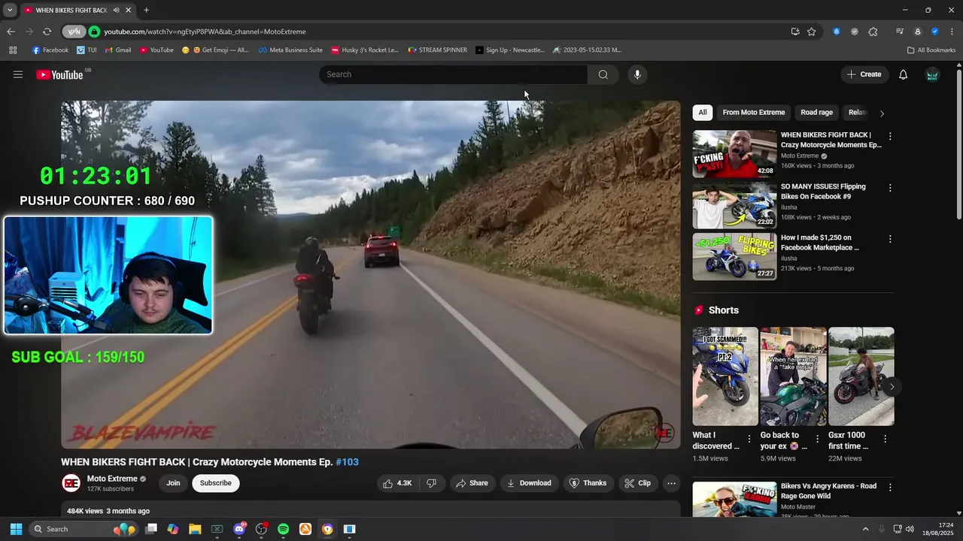Open options for Go back to your ex short
This screenshot has height=541, width=963.
[817, 439]
